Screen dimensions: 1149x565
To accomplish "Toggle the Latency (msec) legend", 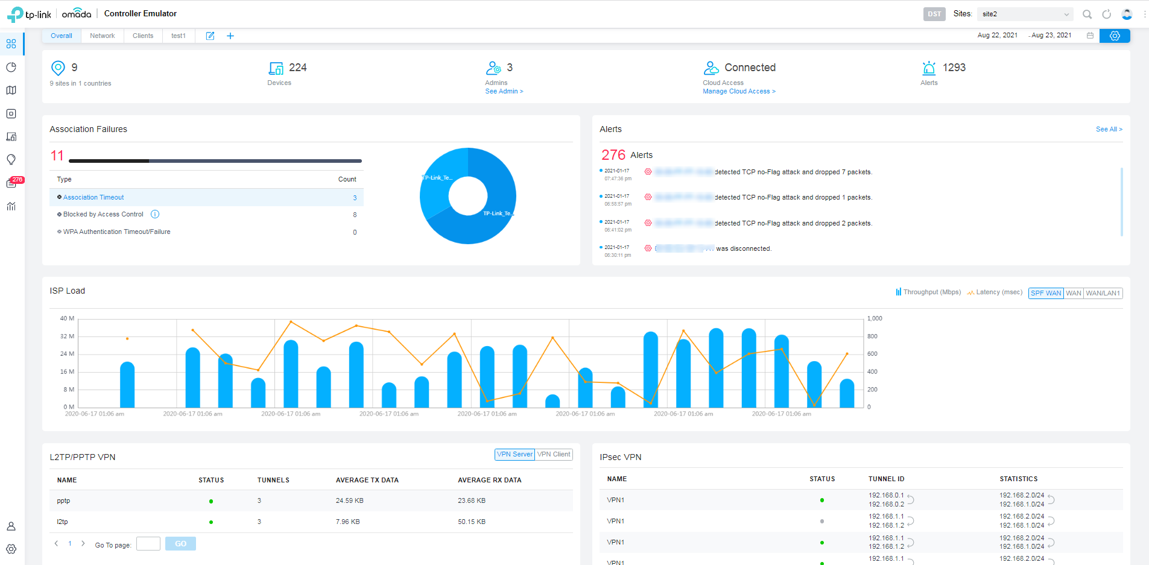I will 994,292.
